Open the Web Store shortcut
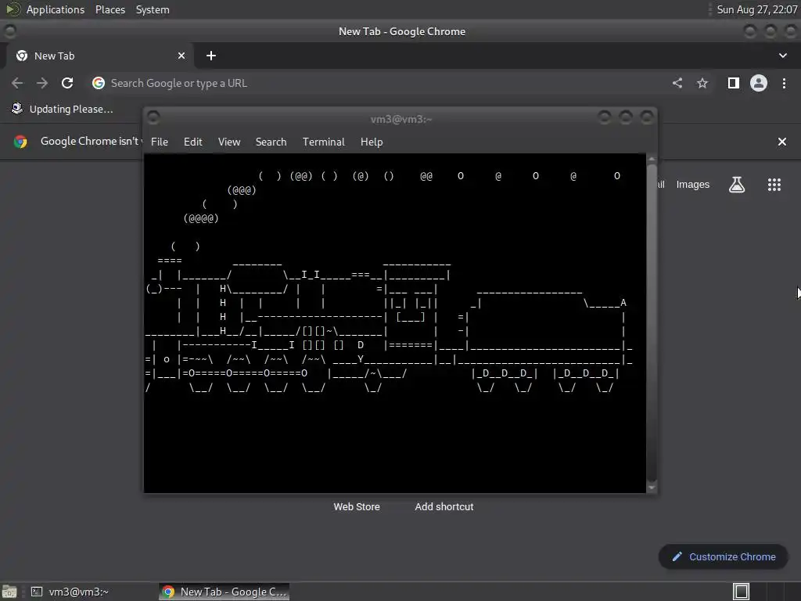 click(357, 507)
